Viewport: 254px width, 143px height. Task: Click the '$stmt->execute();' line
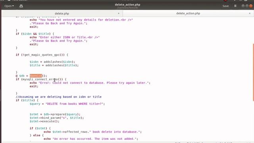pos(44,121)
